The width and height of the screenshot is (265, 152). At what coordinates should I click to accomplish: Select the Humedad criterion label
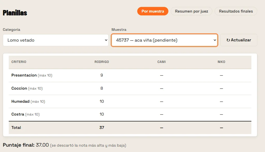[21, 101]
